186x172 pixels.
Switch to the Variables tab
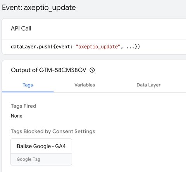84,85
